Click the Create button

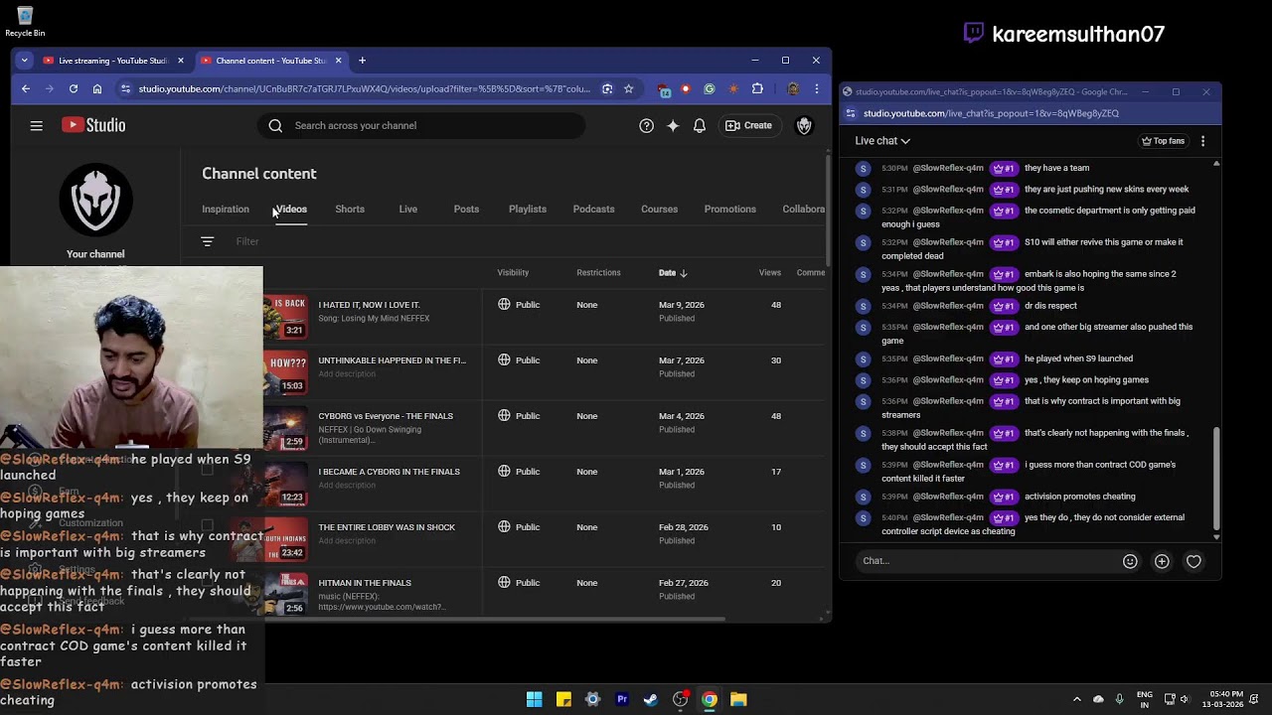tap(748, 125)
